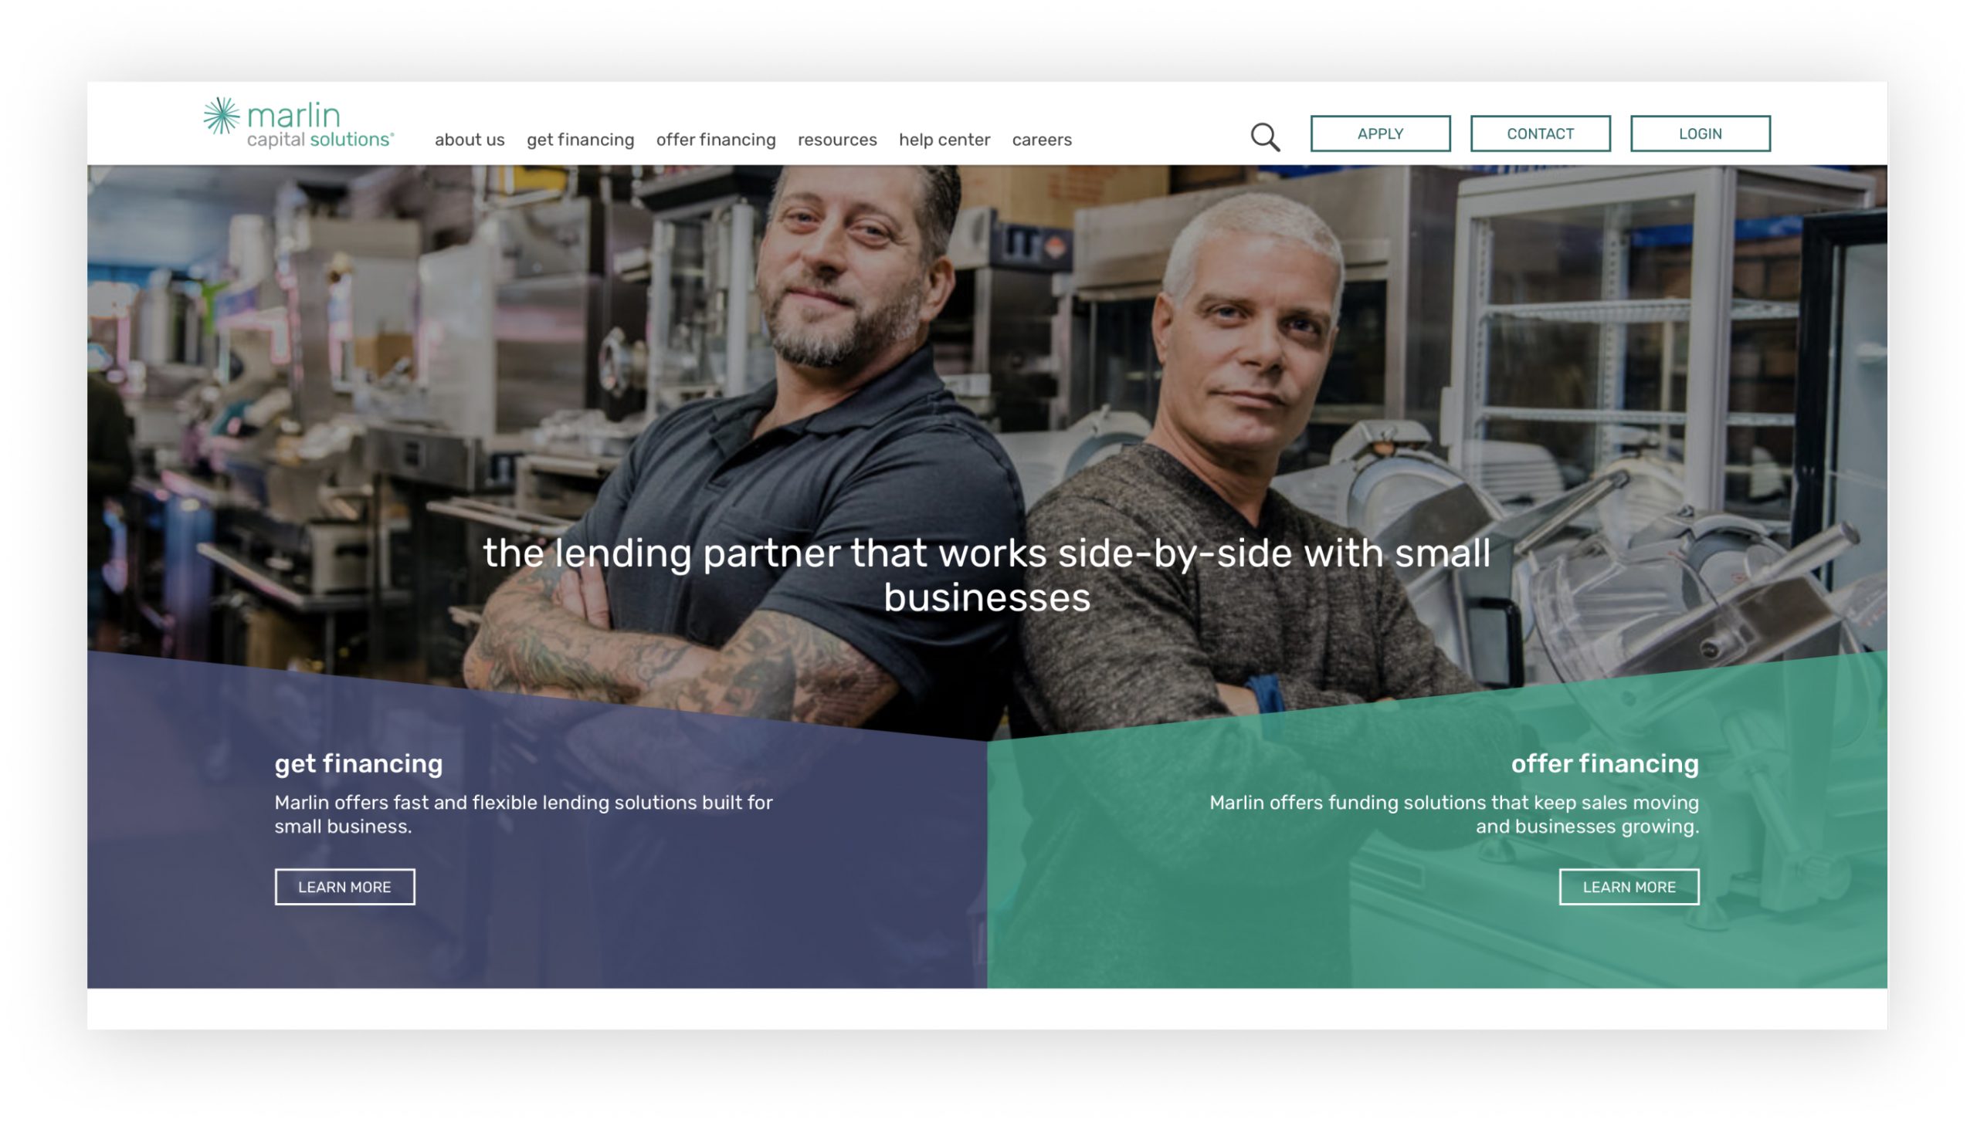Go to the help center nav item
The image size is (1977, 1123).
(x=944, y=140)
